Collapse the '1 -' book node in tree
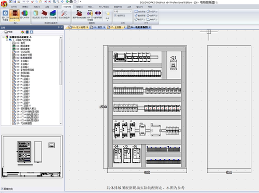Image resolution: width=259 pixels, height=193 pixels. coord(7,40)
